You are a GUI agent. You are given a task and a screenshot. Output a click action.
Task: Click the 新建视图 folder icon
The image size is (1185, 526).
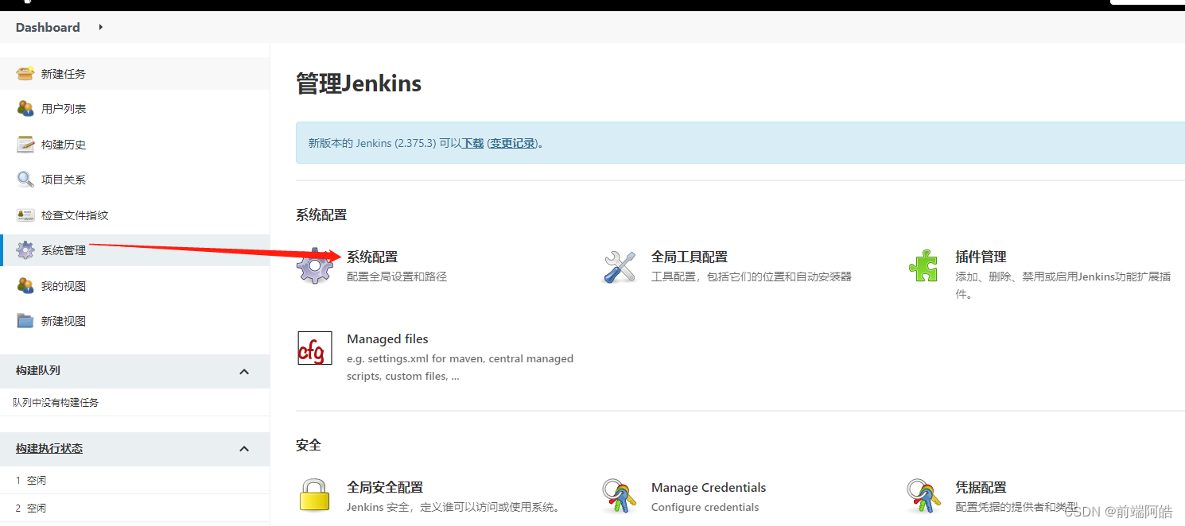click(x=25, y=321)
